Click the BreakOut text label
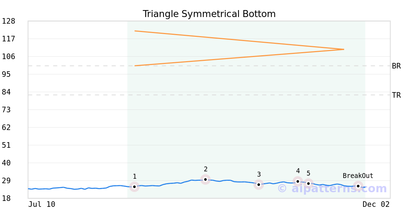This screenshot has height=219, width=418. pos(358,176)
